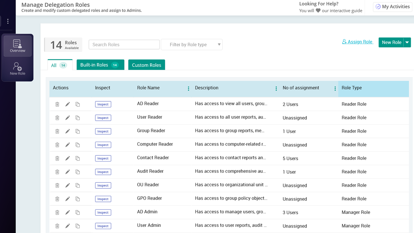Expand the New Role split-button arrow

407,42
